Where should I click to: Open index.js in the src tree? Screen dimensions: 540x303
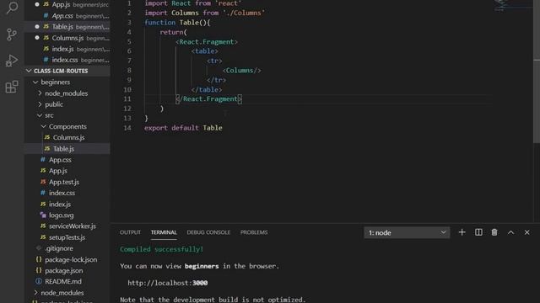[67, 204]
